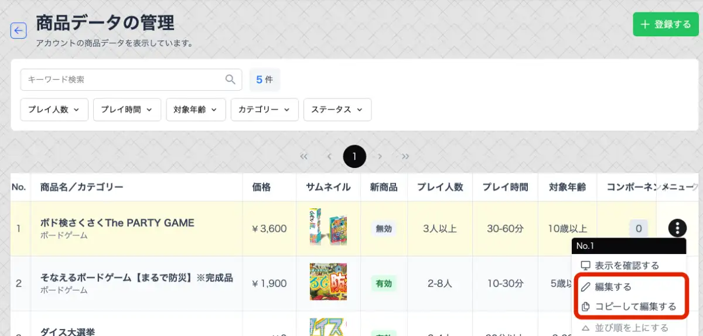The height and width of the screenshot is (336, 703).
Task: Open the カテゴリー filter dropdown
Action: 264,109
